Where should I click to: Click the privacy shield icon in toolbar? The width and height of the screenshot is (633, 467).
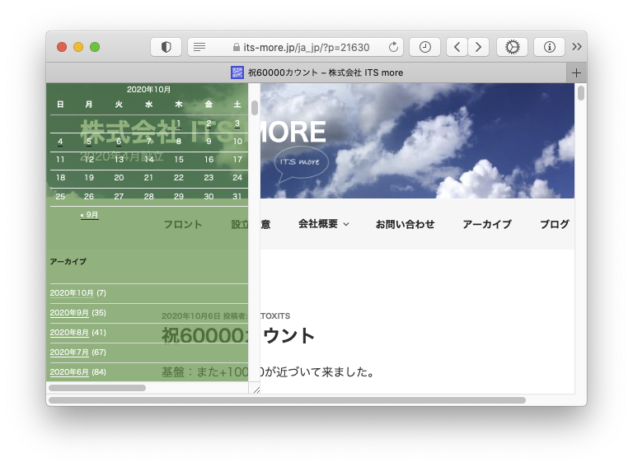pos(166,47)
